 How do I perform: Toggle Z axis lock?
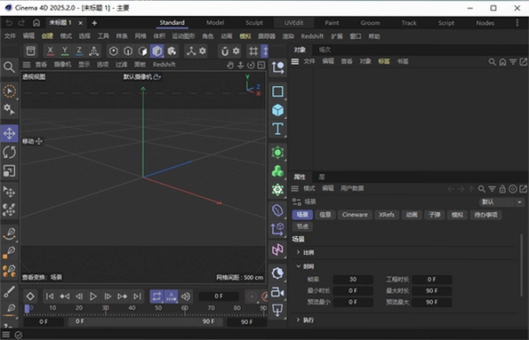point(79,51)
